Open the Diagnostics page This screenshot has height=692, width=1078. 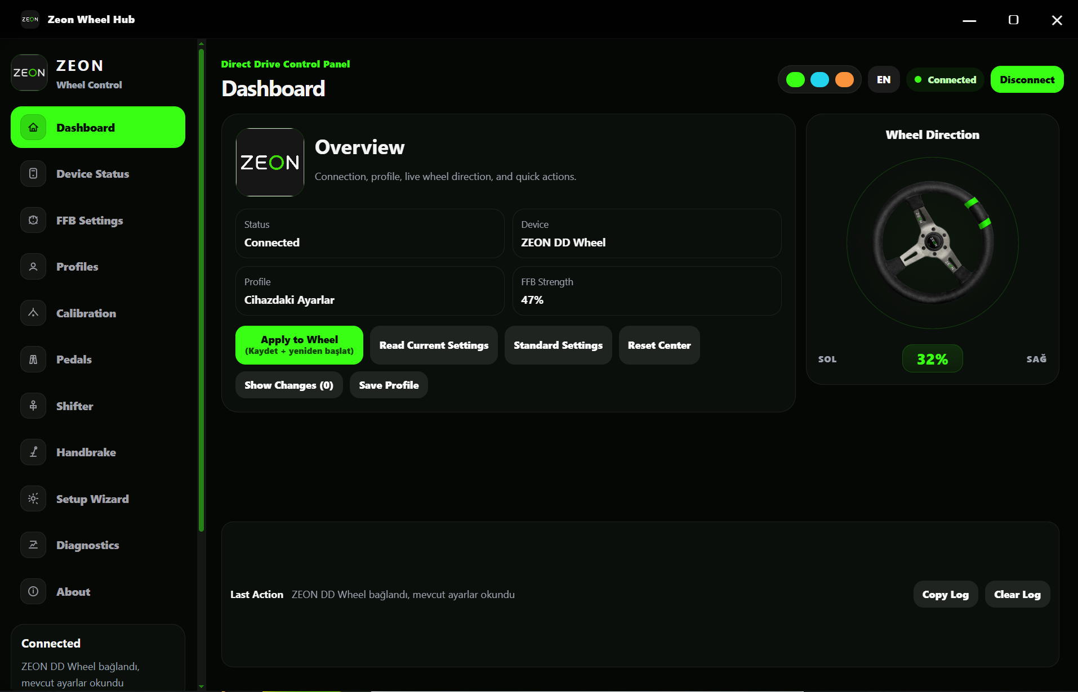click(x=98, y=545)
